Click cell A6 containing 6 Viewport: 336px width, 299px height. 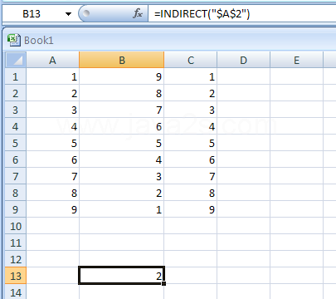pyautogui.click(x=52, y=159)
